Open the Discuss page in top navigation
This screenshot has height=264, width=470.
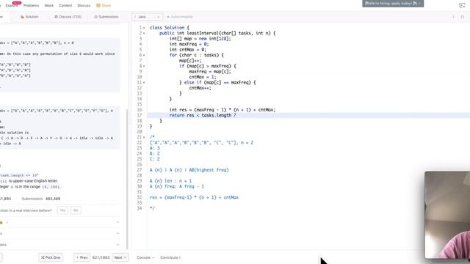tap(84, 5)
